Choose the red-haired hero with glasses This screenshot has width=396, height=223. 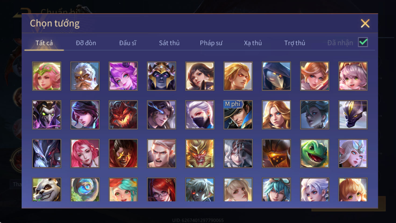161,190
